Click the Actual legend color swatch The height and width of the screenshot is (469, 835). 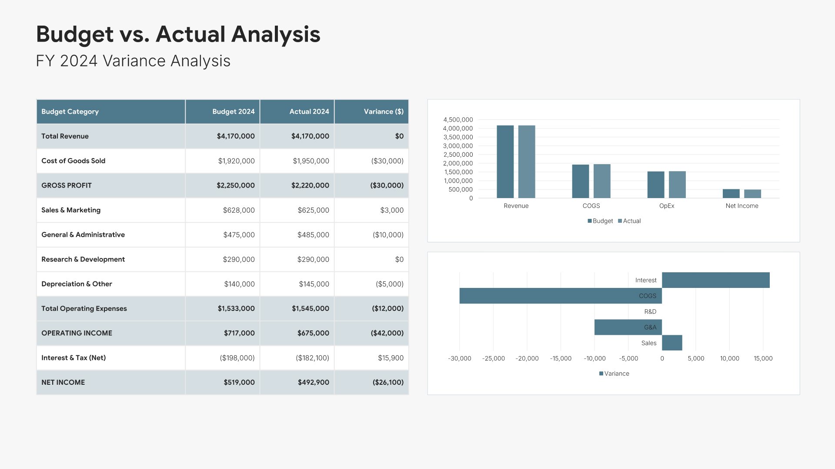[620, 221]
